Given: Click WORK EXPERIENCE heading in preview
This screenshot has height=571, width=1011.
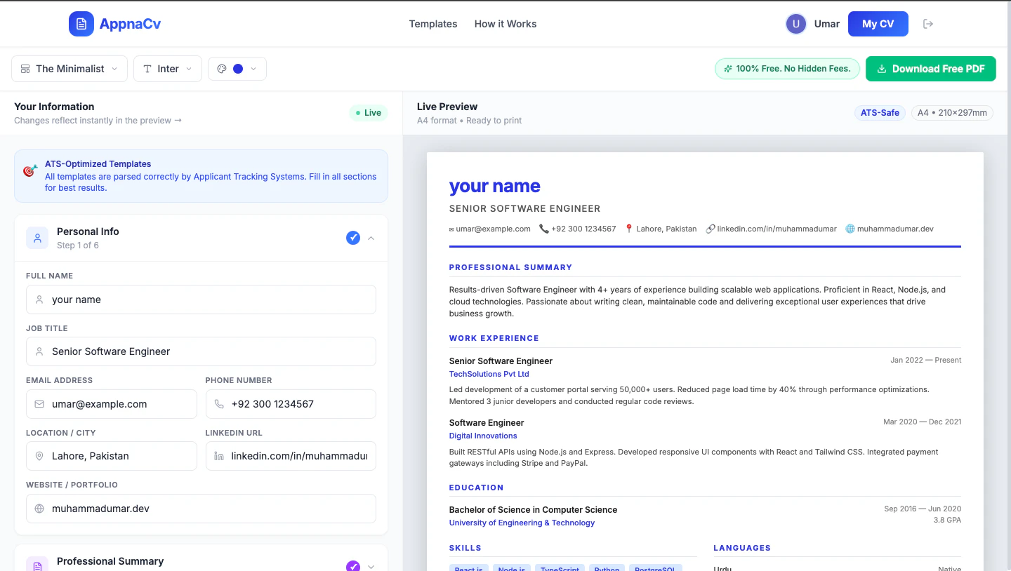Looking at the screenshot, I should click(x=494, y=338).
